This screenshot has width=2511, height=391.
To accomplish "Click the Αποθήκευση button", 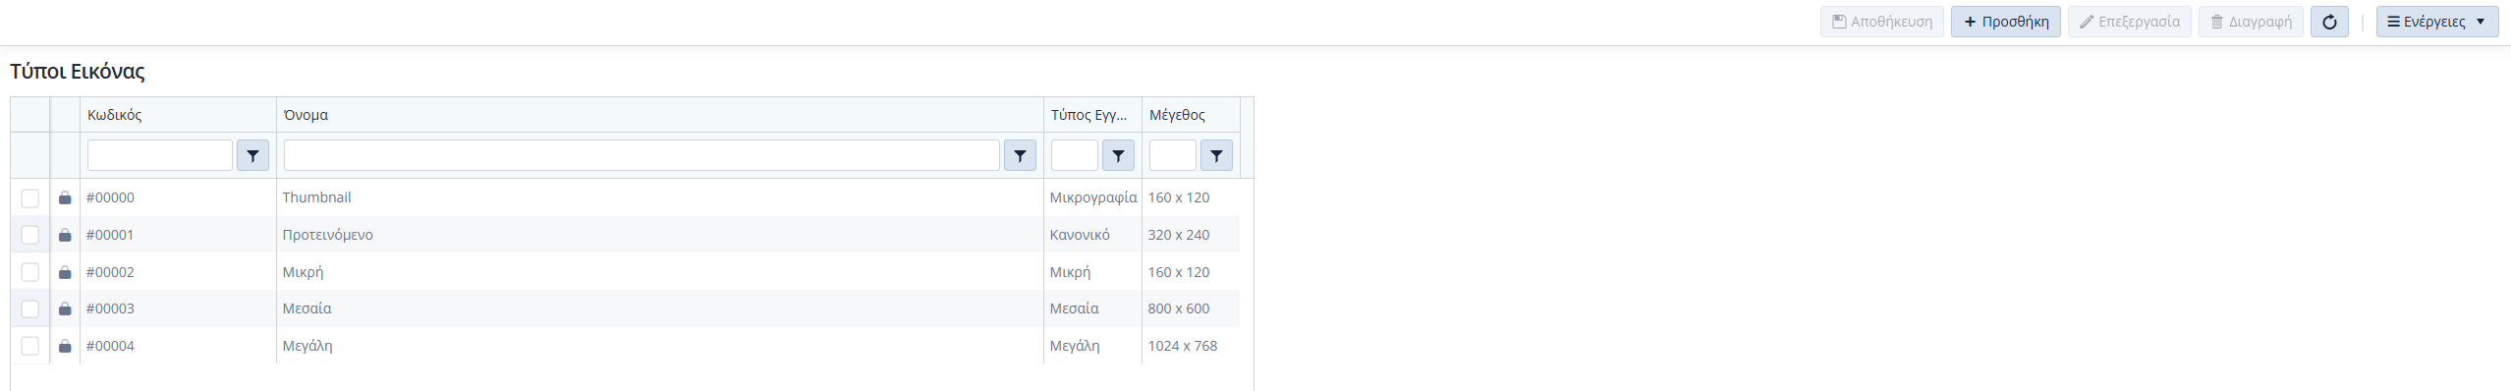I will click(1882, 22).
